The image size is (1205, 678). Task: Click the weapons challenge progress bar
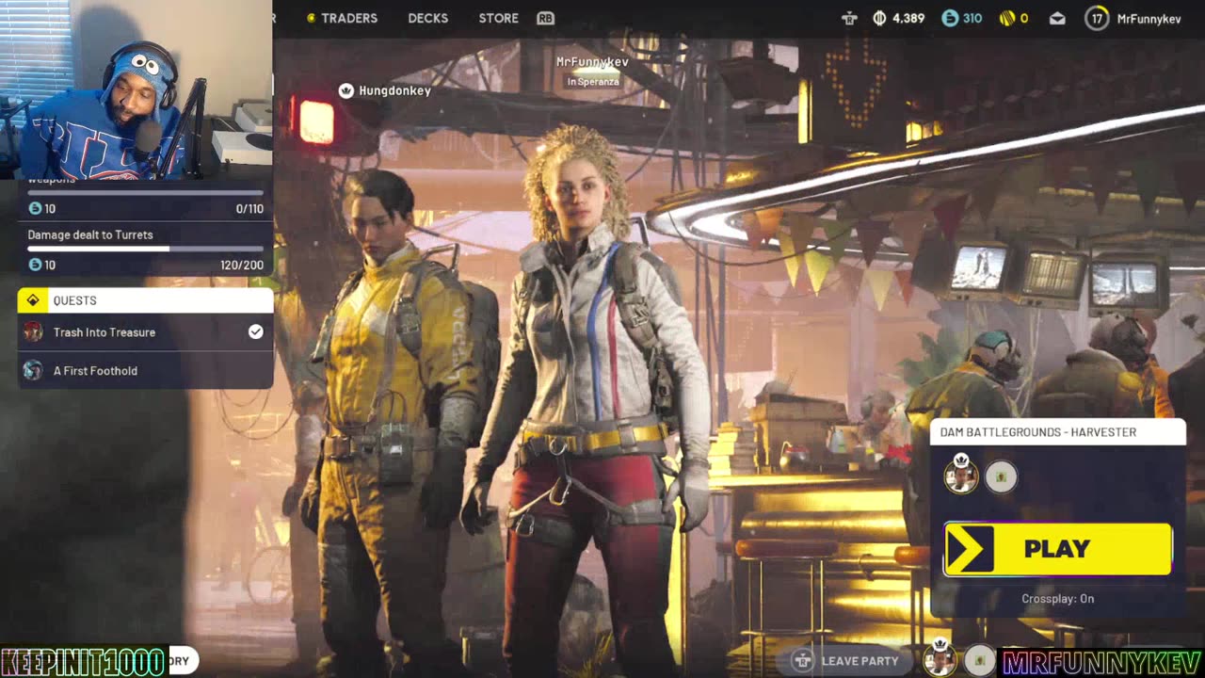pyautogui.click(x=145, y=193)
